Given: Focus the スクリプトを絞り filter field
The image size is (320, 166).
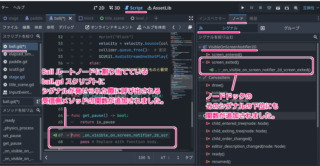Looking at the screenshot, I should click(x=21, y=36).
